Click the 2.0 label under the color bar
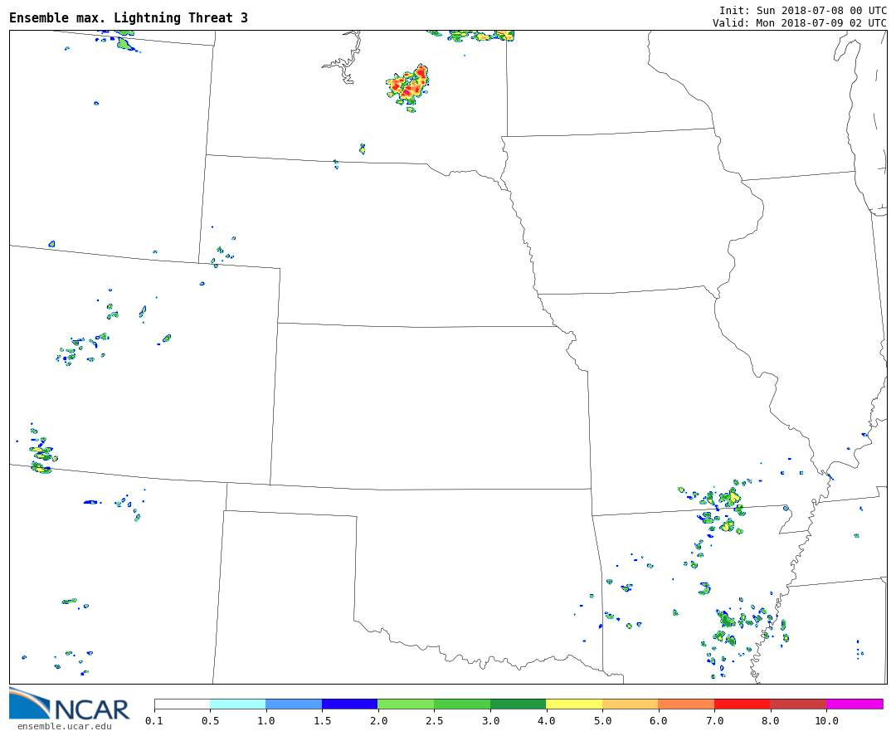Screen dimensions: 896x736 (378, 721)
